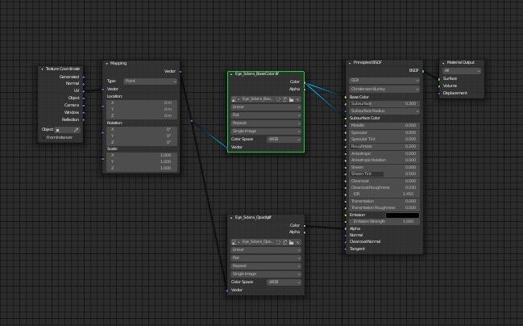
Task: Unlink image X icon in Opacity node
Action: [297, 242]
